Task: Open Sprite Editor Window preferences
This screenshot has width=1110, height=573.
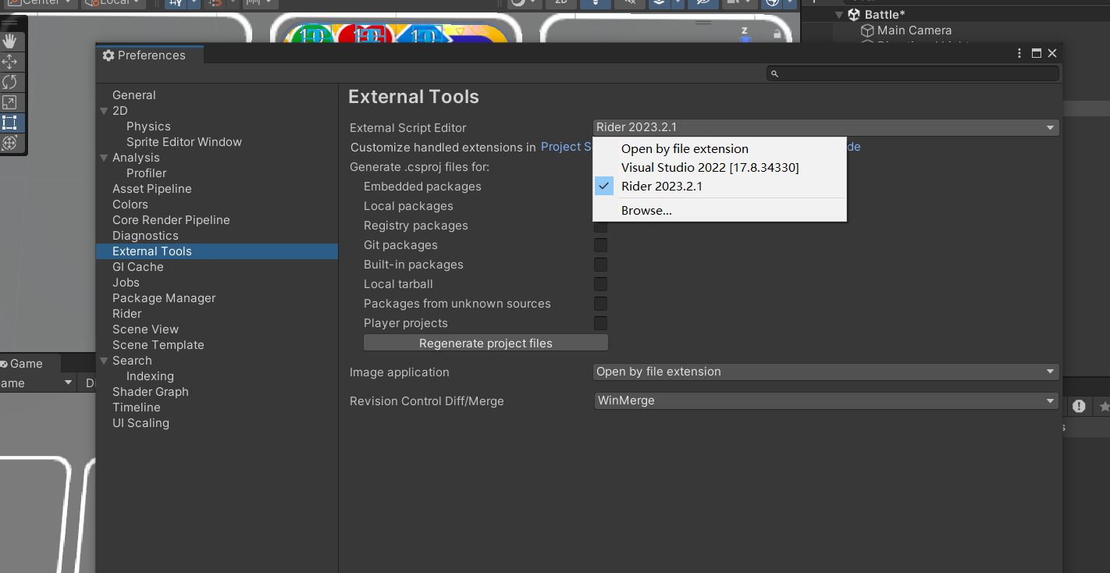Action: [x=183, y=142]
